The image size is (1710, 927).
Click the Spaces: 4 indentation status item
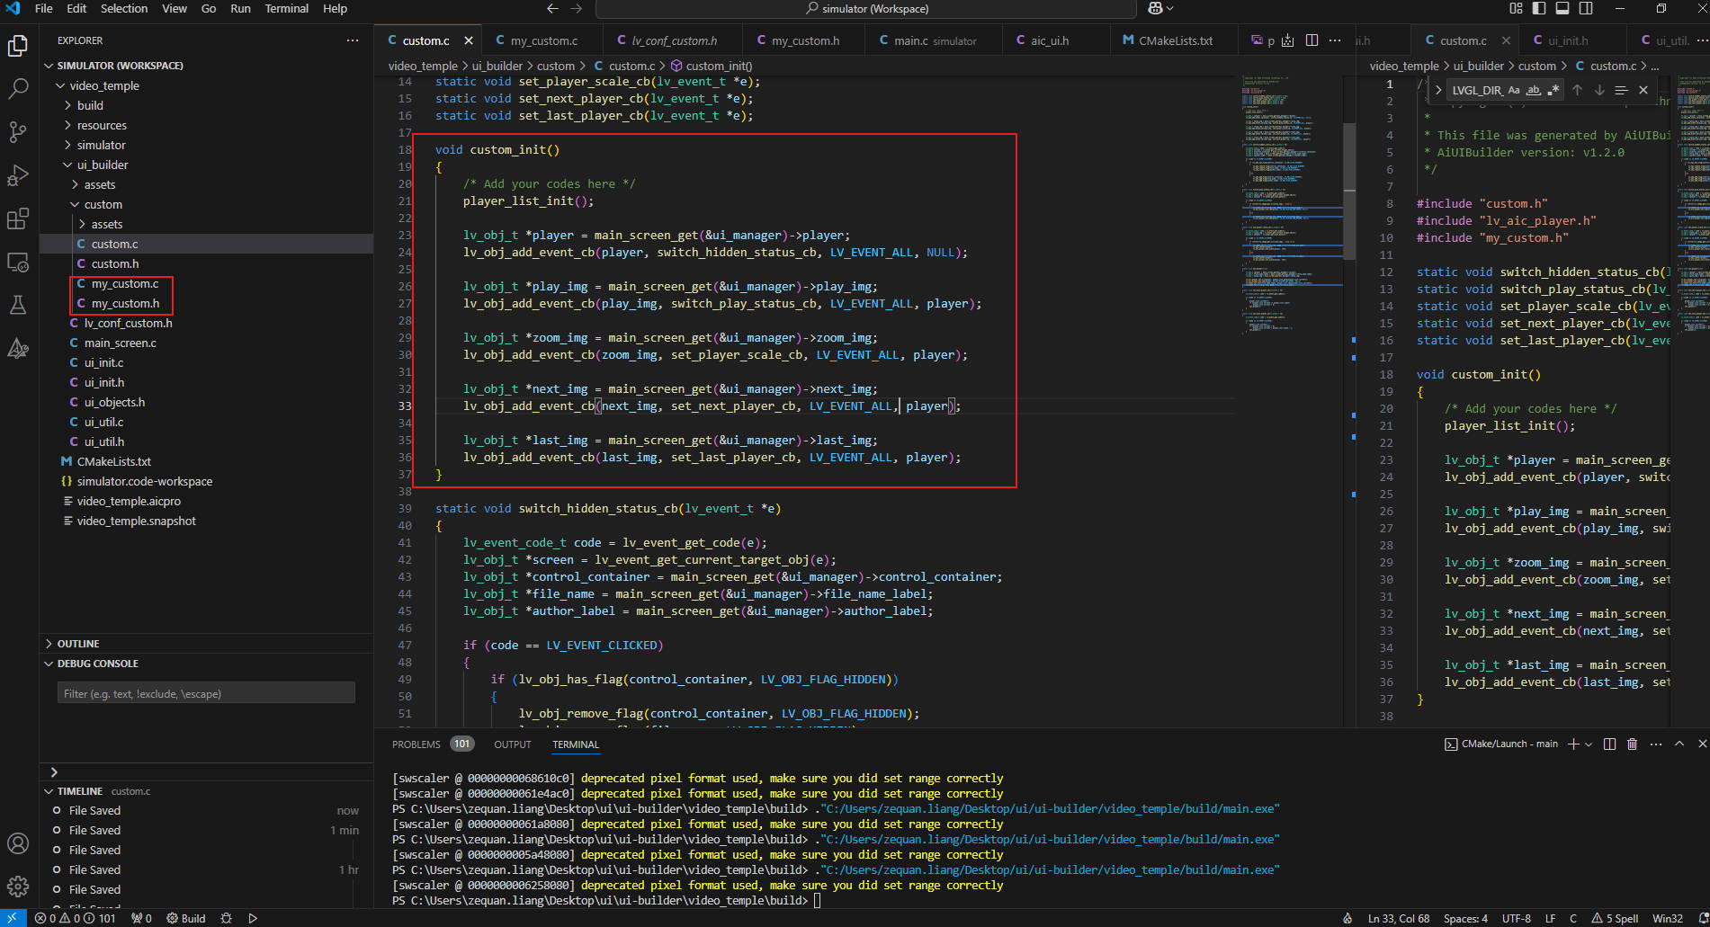[1465, 918]
